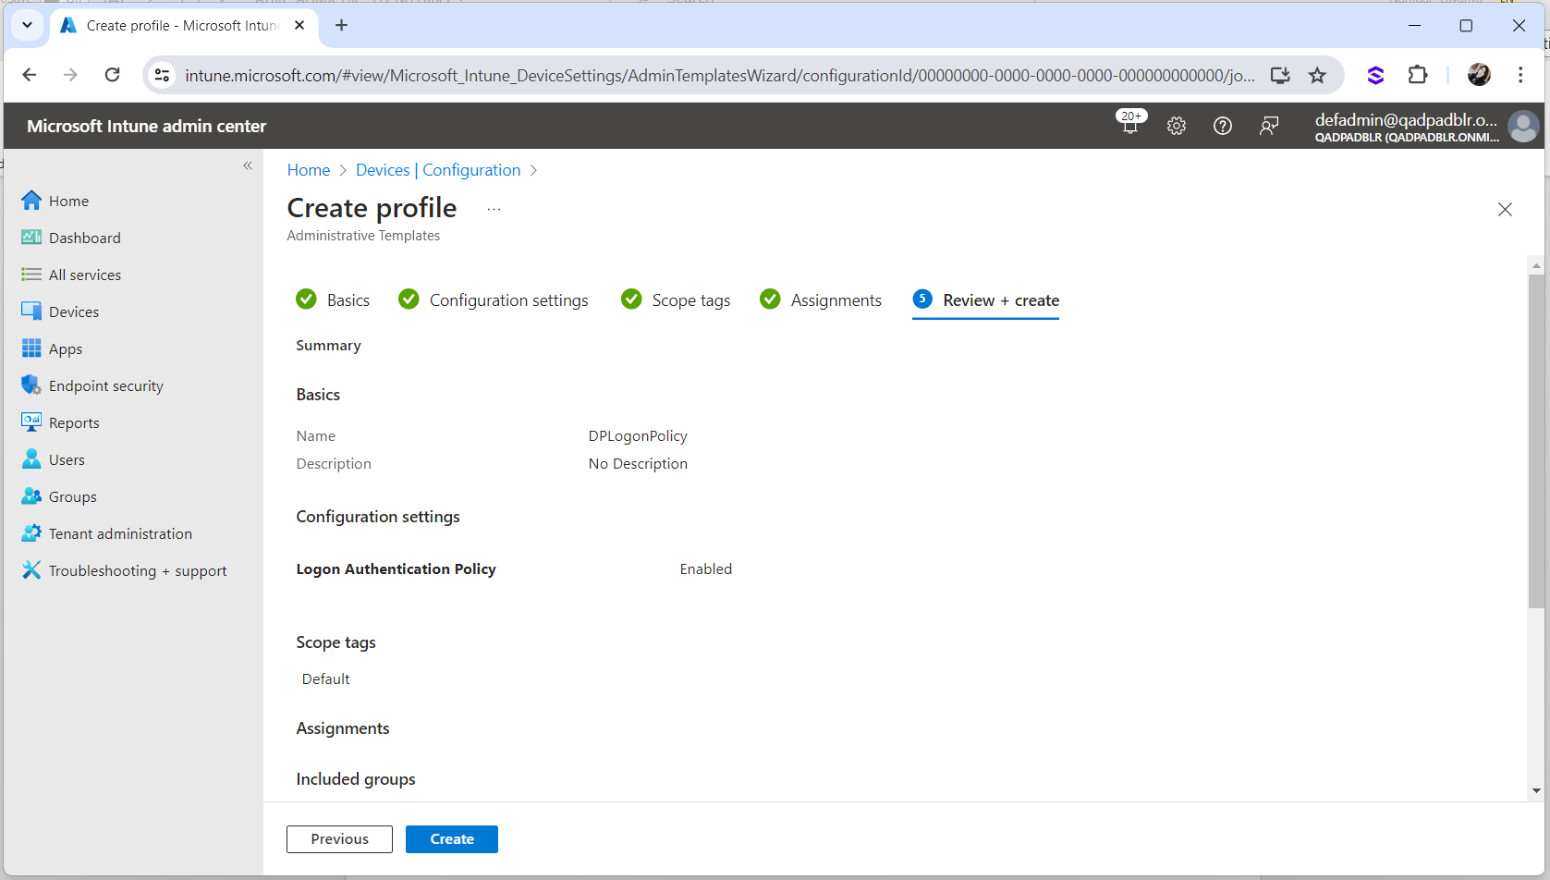Open the browser extensions puzzle icon
Image resolution: width=1550 pixels, height=880 pixels.
(1418, 75)
